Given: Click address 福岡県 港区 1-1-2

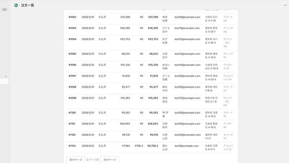Looking at the screenshot, I should point(211,137).
